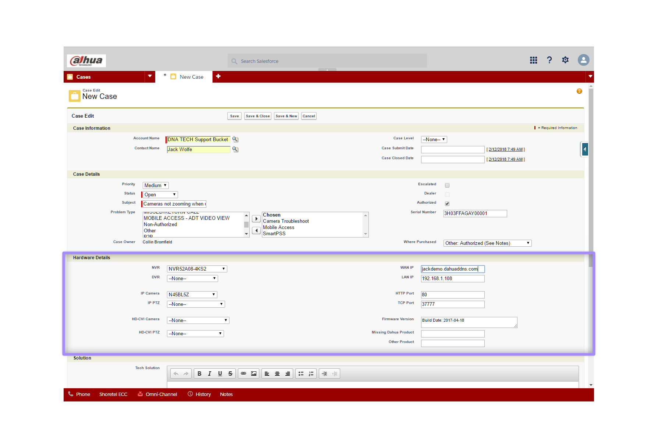This screenshot has height=443, width=662.
Task: Open the App Launcher grid icon
Action: tap(533, 60)
